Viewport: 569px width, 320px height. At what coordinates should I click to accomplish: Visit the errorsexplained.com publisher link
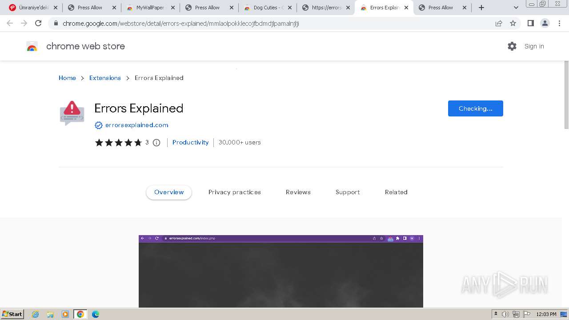(136, 125)
